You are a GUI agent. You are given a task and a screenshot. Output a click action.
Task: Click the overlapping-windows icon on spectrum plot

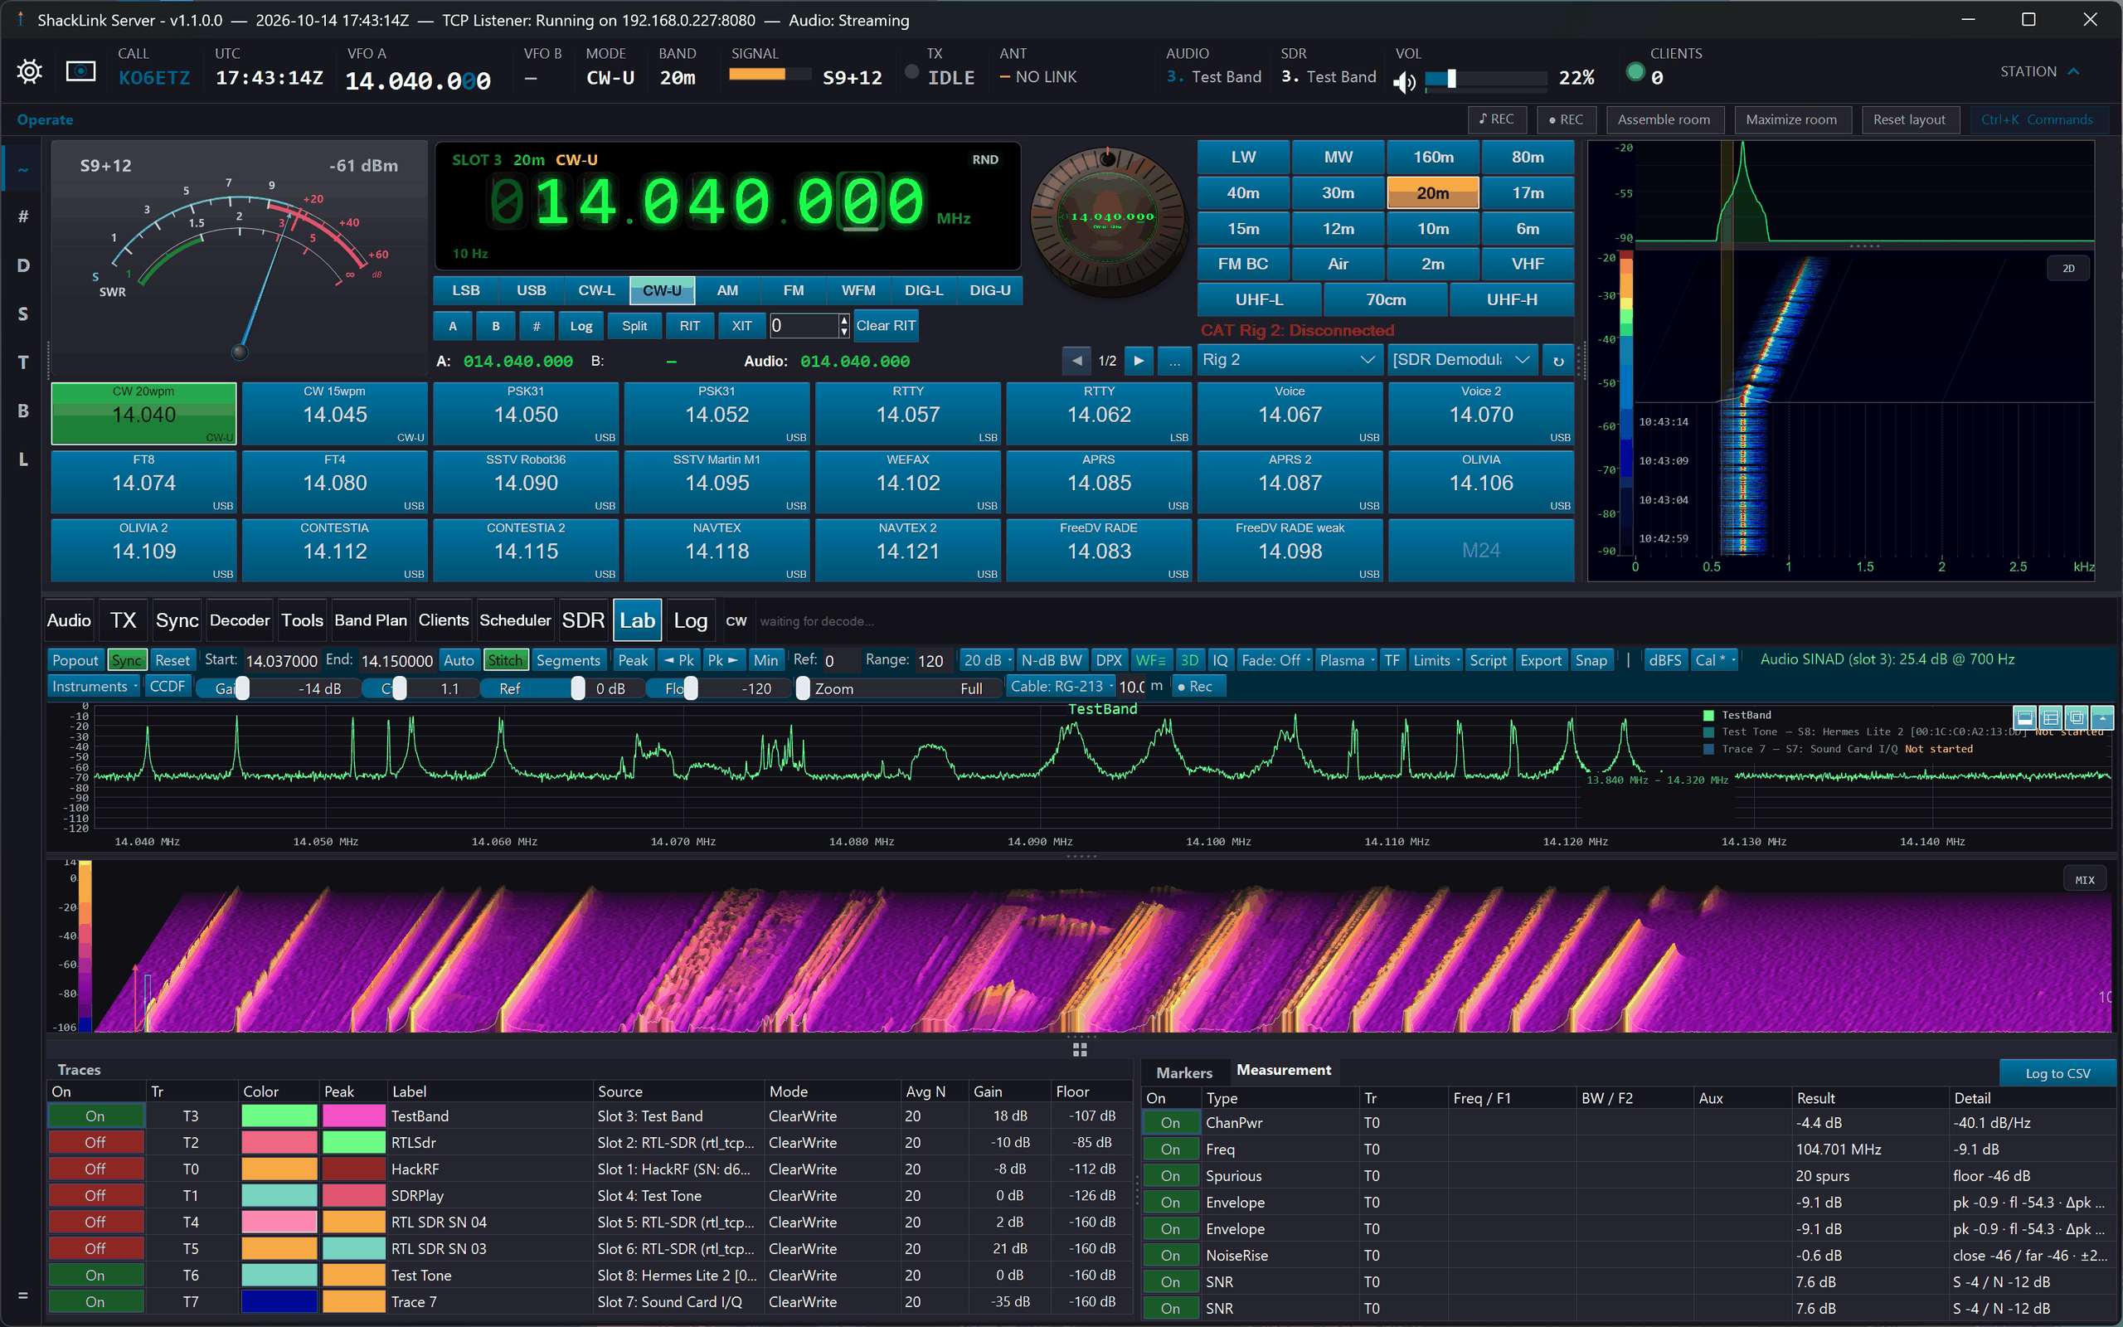(x=2077, y=717)
